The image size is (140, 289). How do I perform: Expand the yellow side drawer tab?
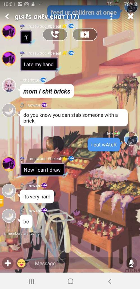click(x=1, y=201)
